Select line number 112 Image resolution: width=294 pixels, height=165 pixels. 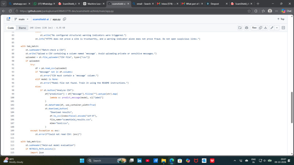point(12,142)
